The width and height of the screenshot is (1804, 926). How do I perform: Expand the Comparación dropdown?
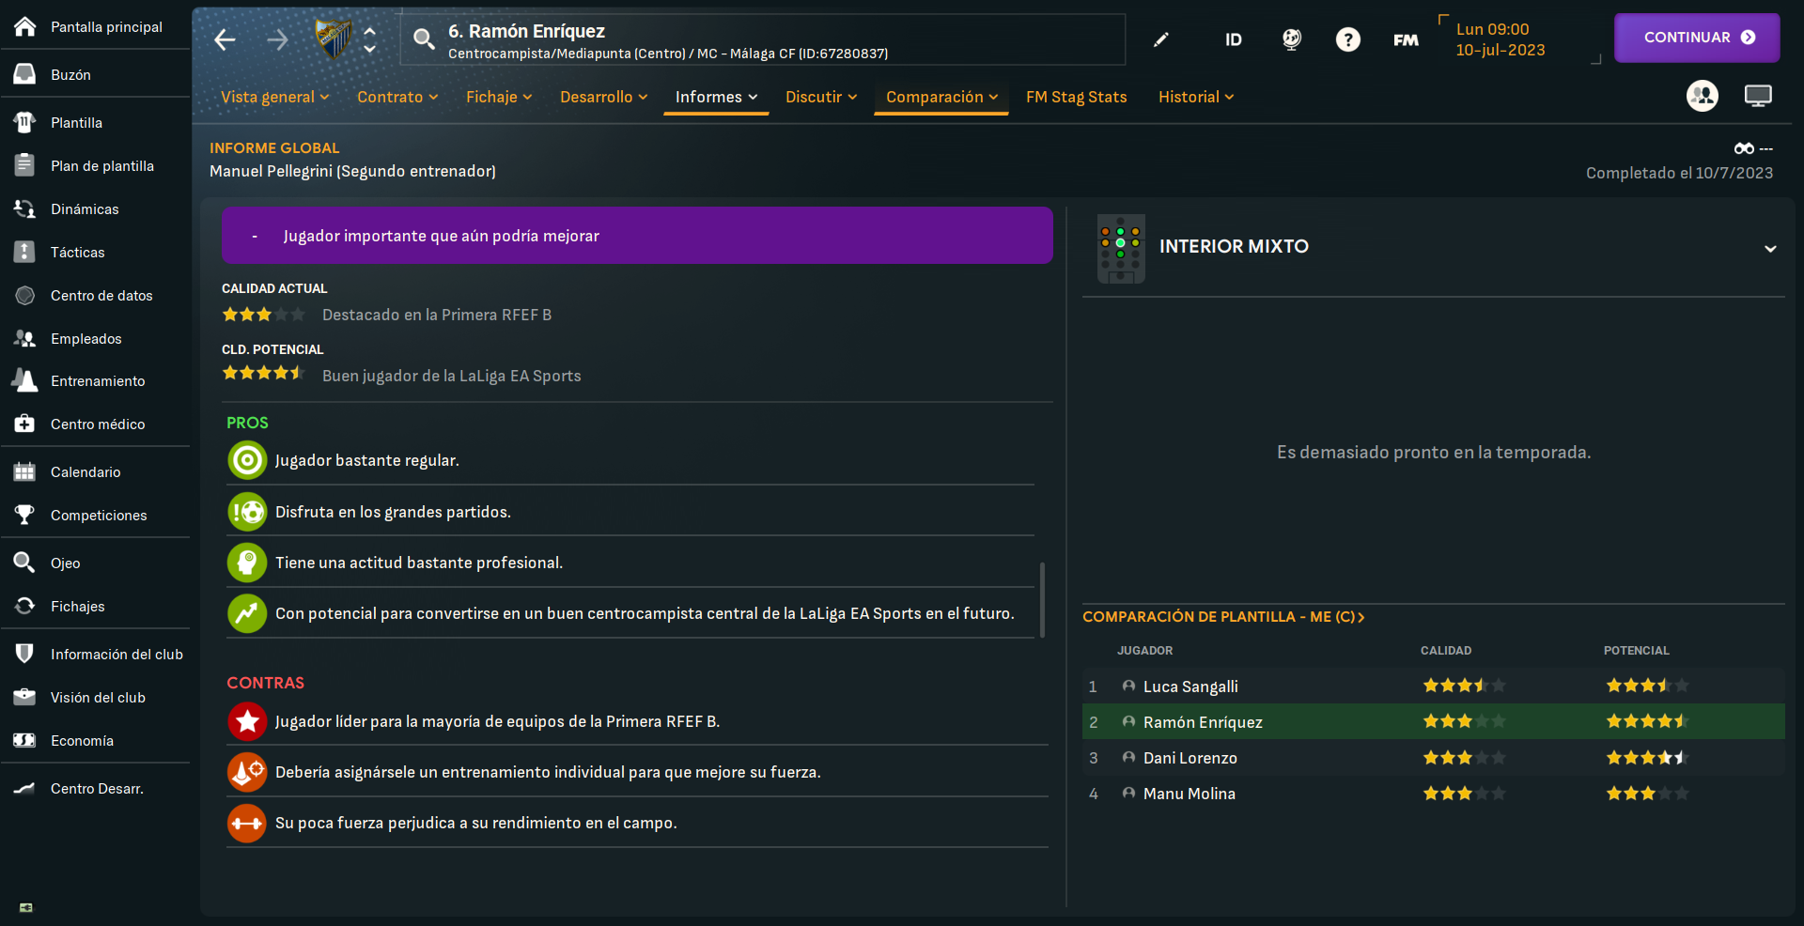(941, 97)
